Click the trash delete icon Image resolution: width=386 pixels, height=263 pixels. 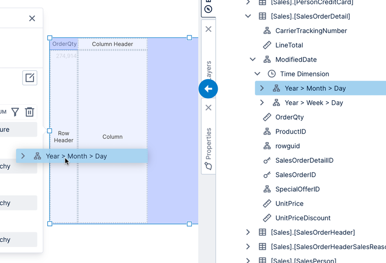30,111
